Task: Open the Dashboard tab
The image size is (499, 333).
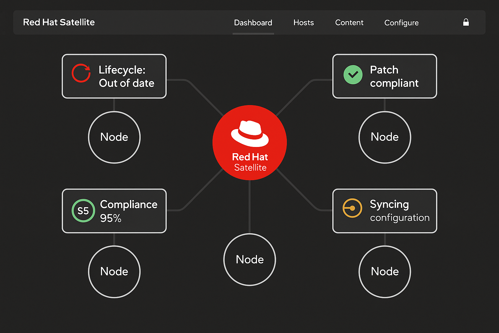Action: (253, 23)
